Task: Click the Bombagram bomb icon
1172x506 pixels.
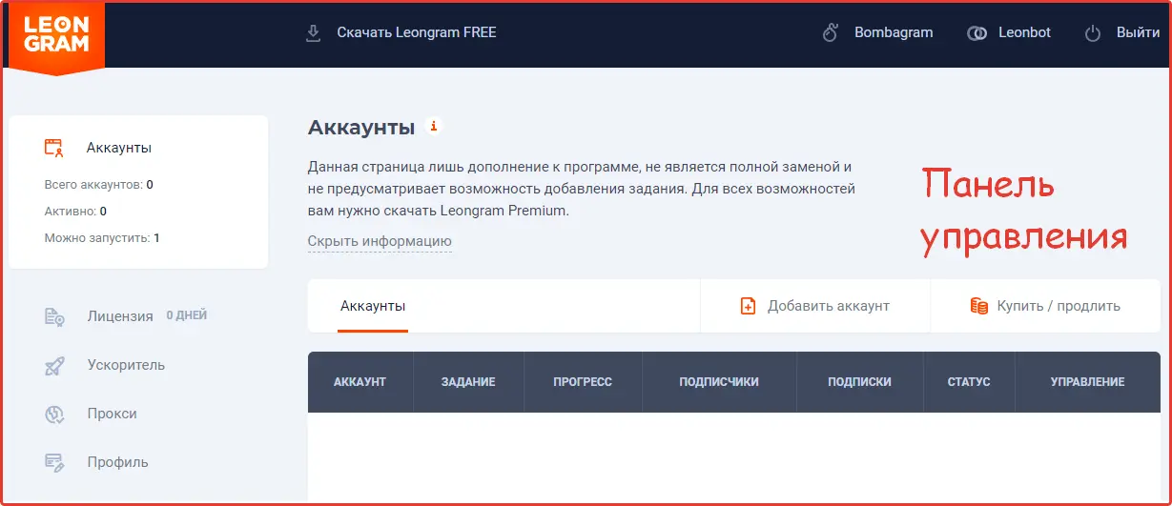Action: [831, 33]
